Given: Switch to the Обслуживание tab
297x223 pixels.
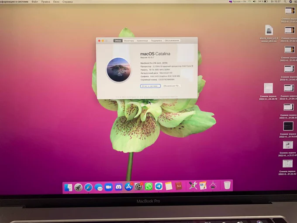Looking at the screenshot, I should [172, 41].
